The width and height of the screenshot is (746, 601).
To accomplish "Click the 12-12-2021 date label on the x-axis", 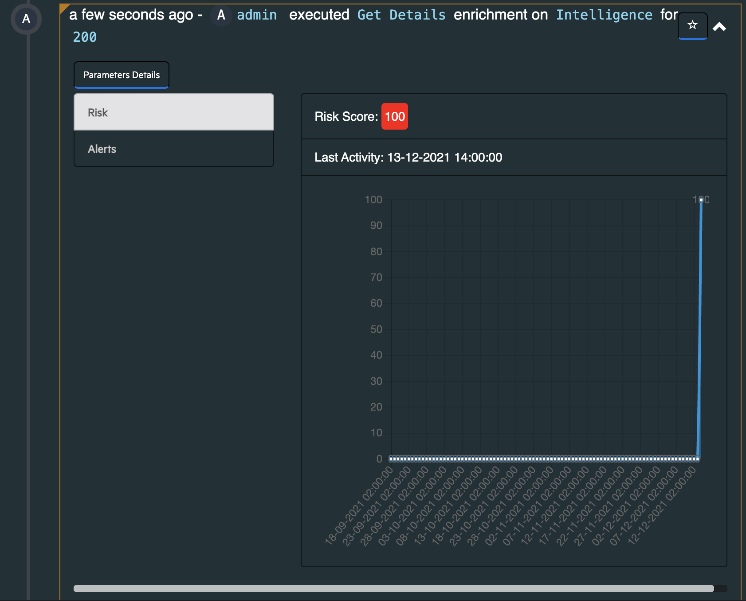I will pos(662,506).
